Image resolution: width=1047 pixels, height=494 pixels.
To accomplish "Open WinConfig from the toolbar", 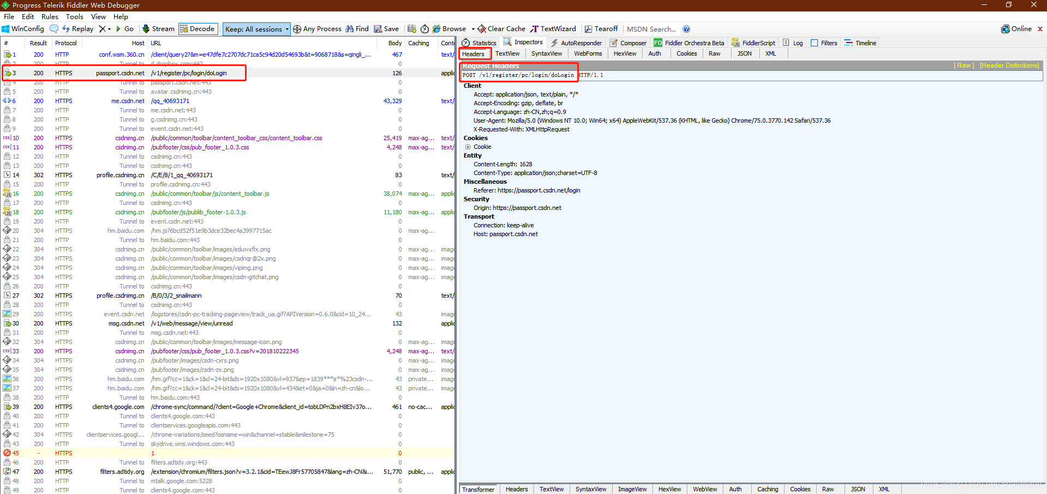I will point(23,29).
